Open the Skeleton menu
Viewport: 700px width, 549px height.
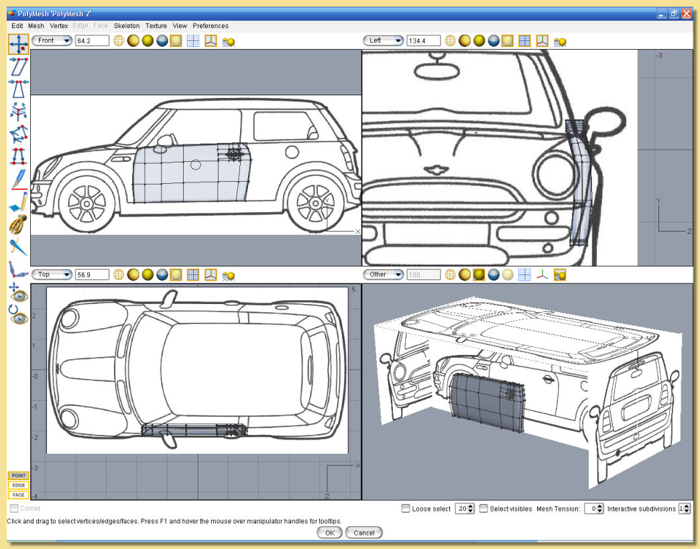tap(127, 26)
